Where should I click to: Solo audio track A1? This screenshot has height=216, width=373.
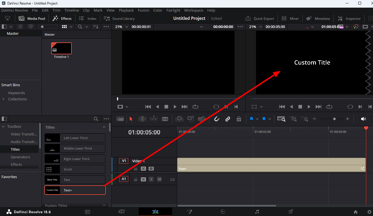tap(151, 179)
